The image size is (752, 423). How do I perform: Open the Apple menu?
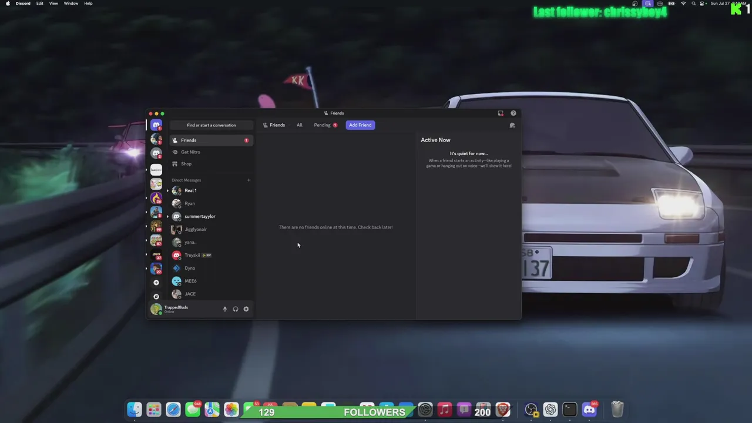(8, 4)
